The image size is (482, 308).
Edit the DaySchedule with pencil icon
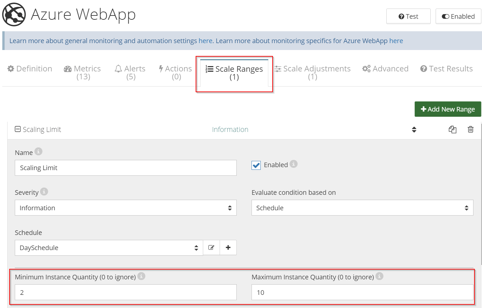click(x=211, y=247)
